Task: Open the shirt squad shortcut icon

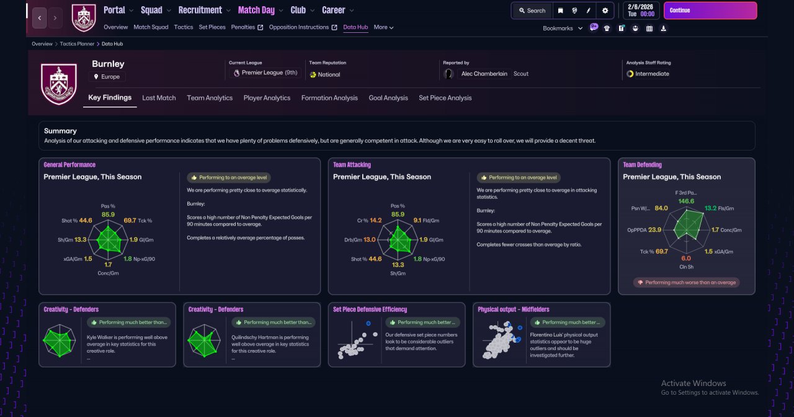Action: pos(607,28)
